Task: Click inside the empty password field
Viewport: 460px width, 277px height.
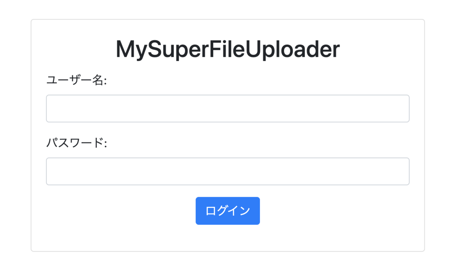Action: click(228, 171)
